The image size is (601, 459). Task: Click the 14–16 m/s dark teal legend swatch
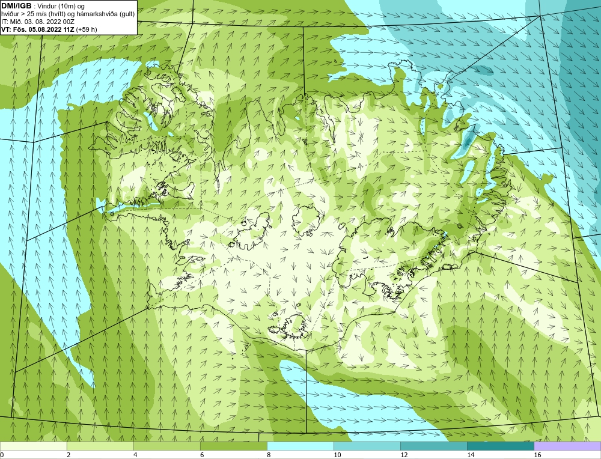coord(500,446)
